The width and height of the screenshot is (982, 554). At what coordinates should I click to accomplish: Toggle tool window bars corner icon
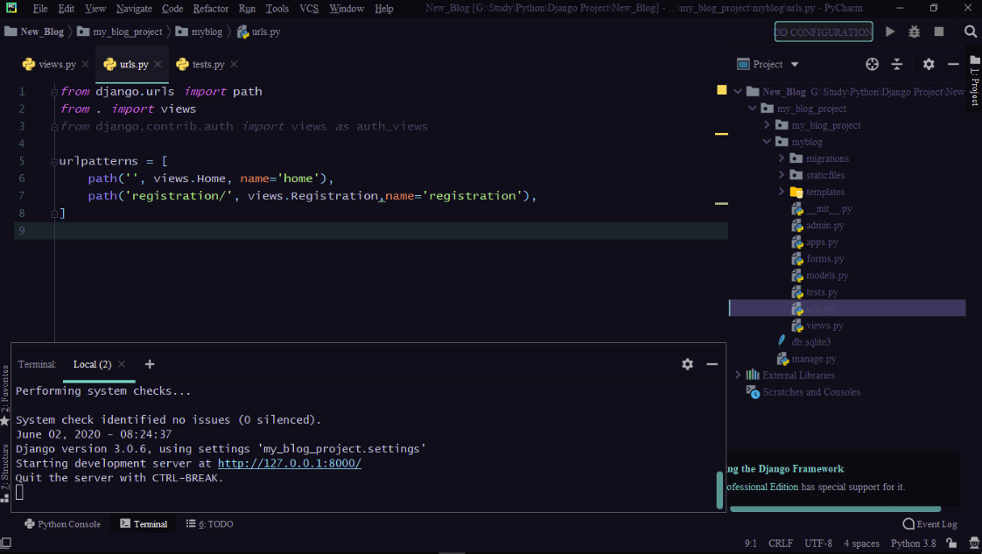pos(5,543)
